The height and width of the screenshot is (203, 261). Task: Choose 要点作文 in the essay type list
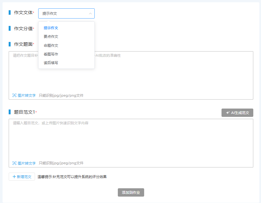tap(51, 37)
